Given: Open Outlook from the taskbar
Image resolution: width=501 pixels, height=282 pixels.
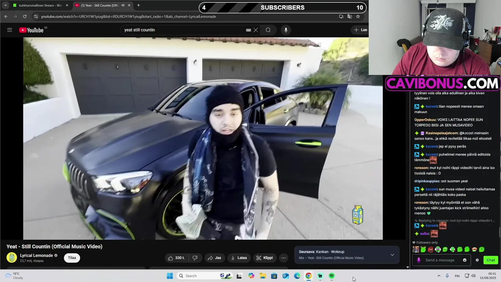Looking at the screenshot, I should point(286,276).
